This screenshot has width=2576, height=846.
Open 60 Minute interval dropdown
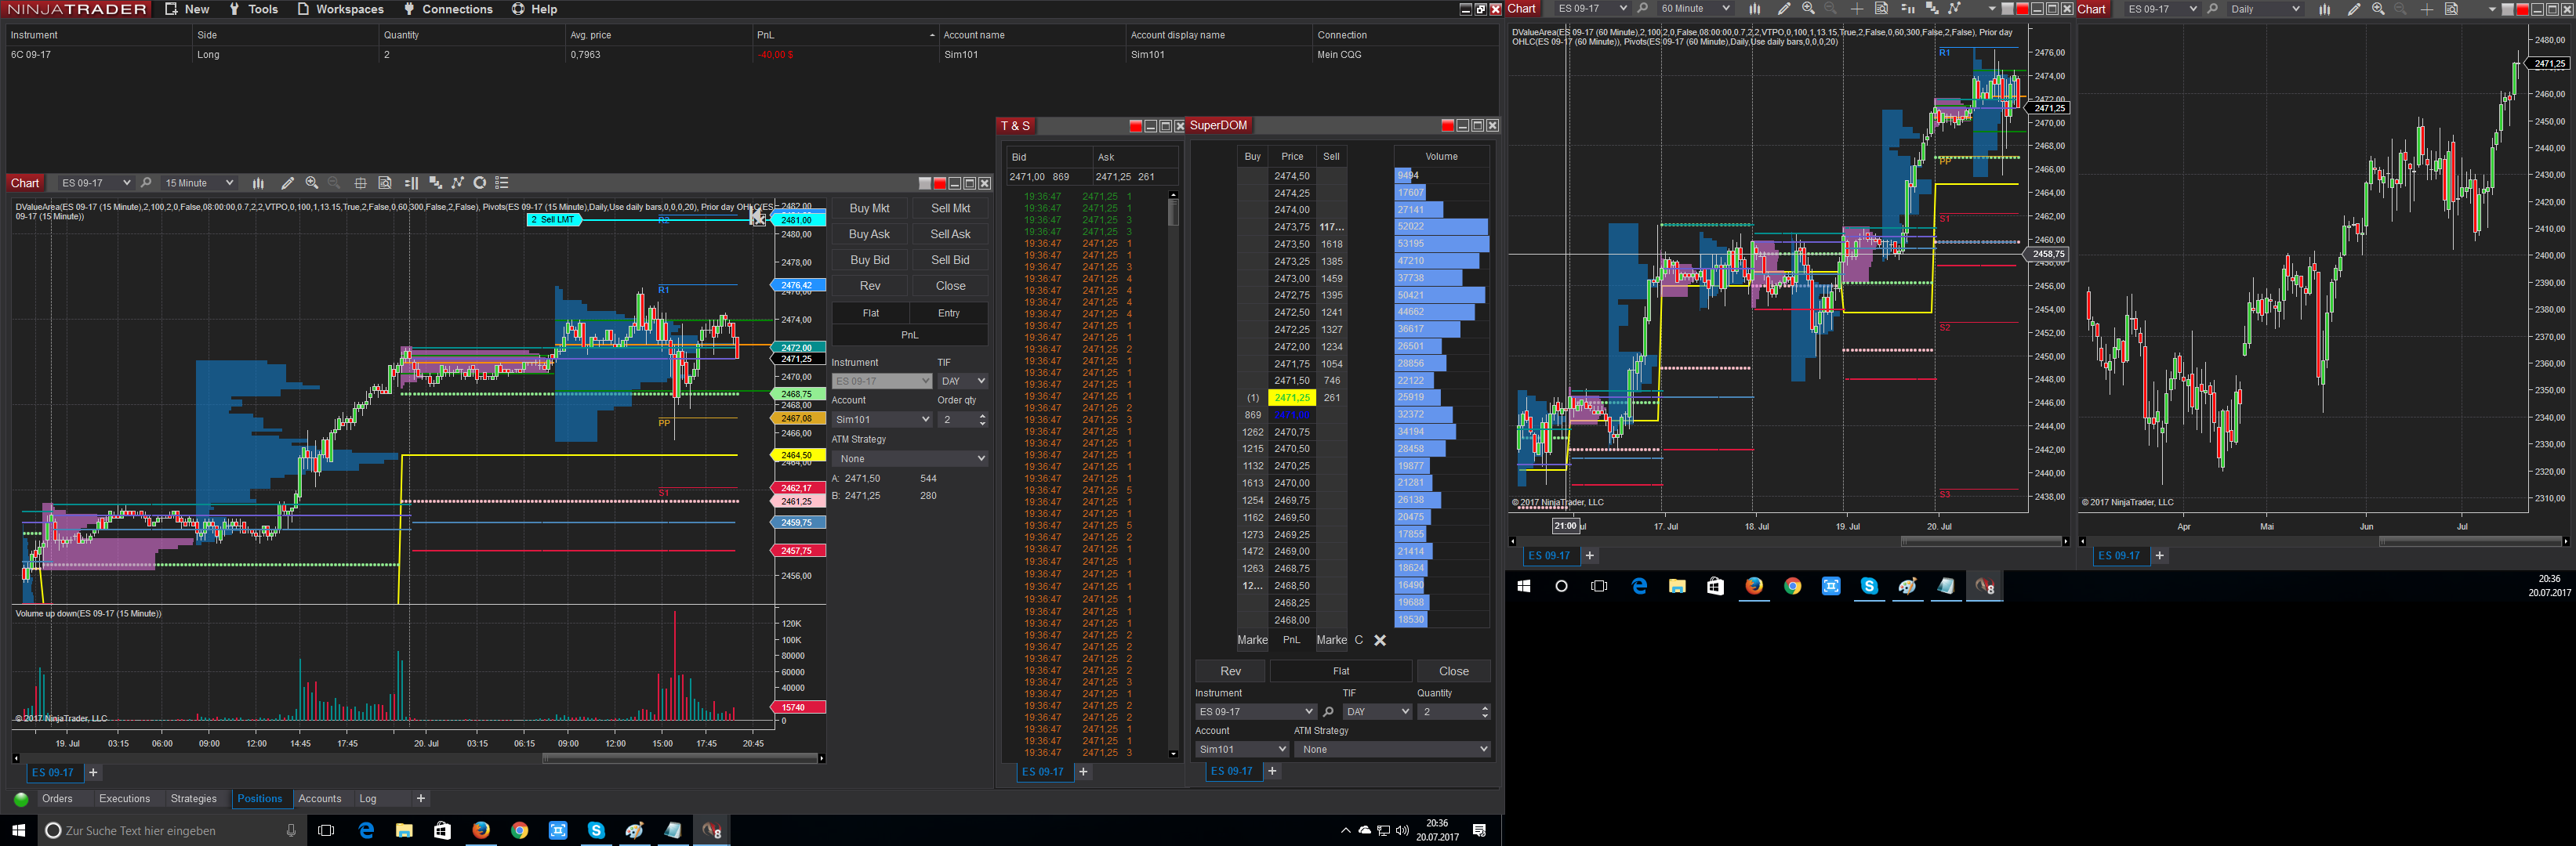pos(1695,8)
